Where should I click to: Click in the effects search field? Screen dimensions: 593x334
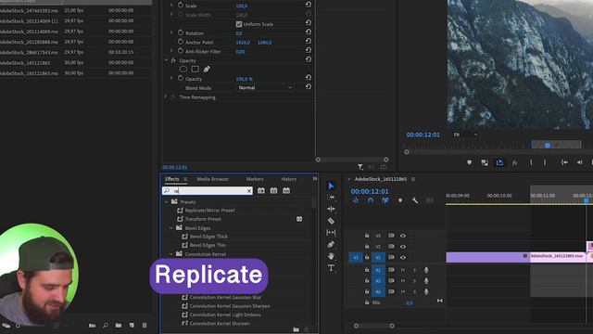point(207,191)
